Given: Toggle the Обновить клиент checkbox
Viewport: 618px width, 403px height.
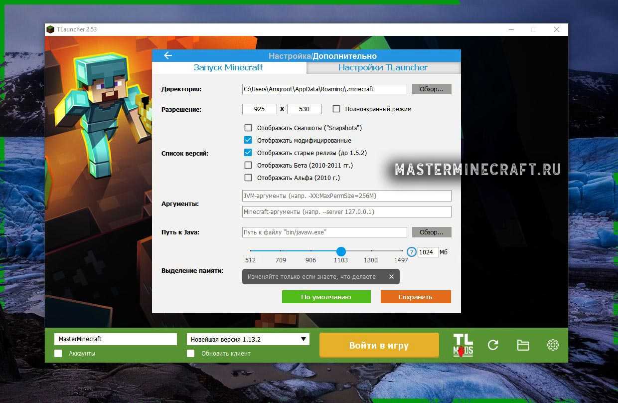Looking at the screenshot, I should tap(190, 353).
